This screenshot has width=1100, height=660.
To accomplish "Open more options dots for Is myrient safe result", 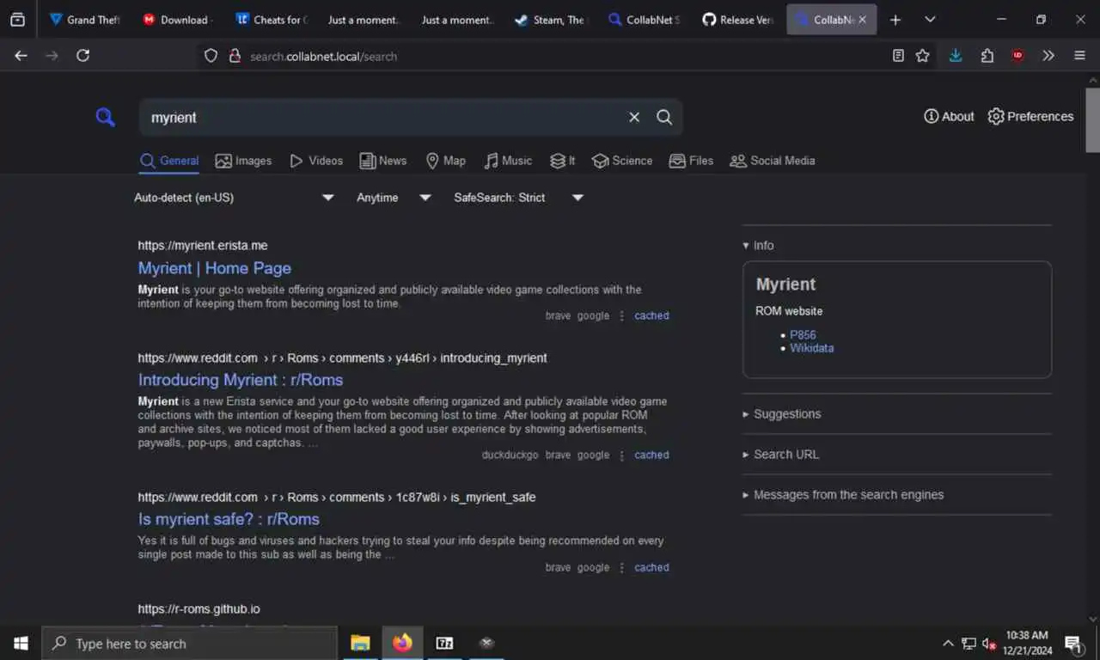I will point(621,567).
